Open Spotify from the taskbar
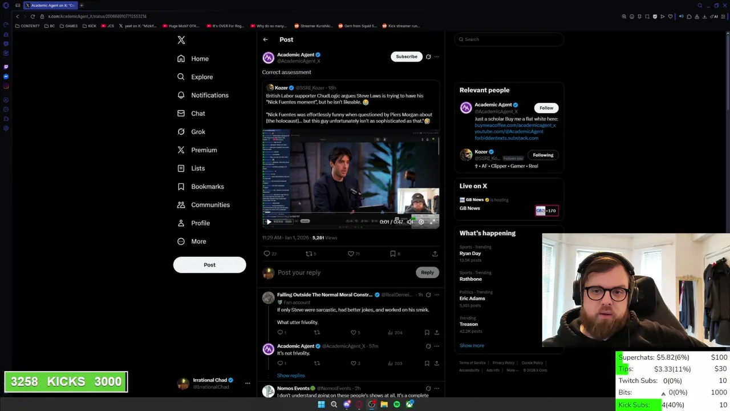 [x=396, y=405]
